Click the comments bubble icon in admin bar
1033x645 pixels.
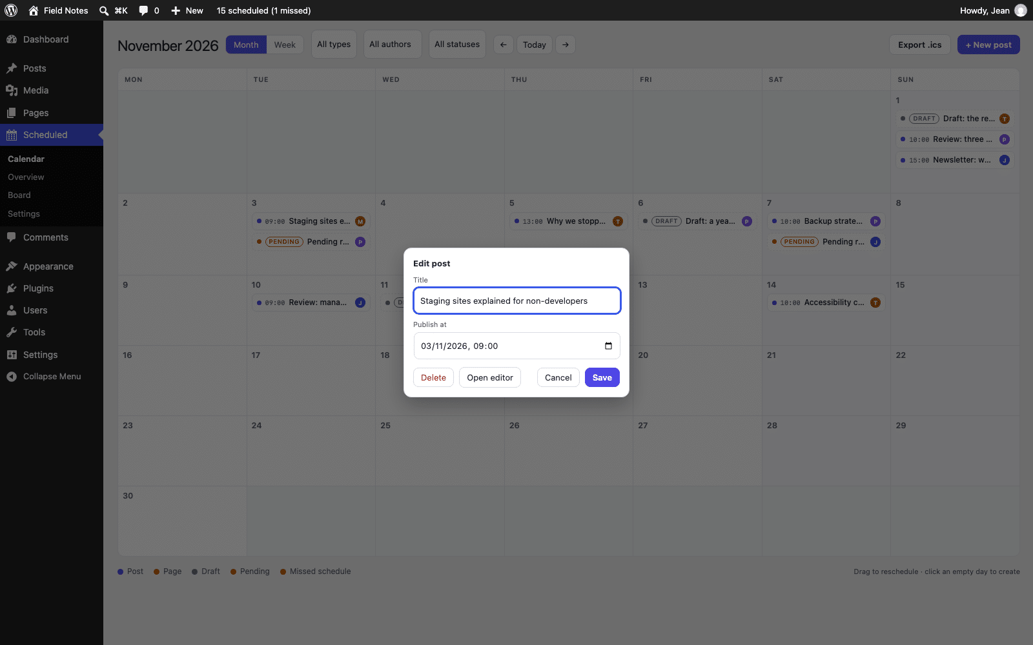(x=143, y=10)
